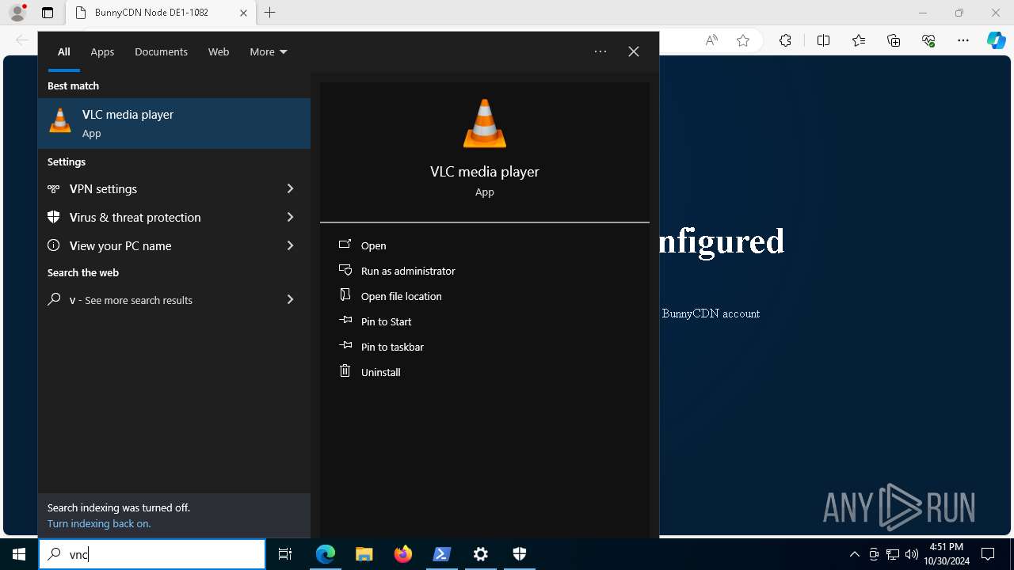This screenshot has height=570, width=1014.
Task: Expand web search results arrow
Action: click(x=290, y=299)
